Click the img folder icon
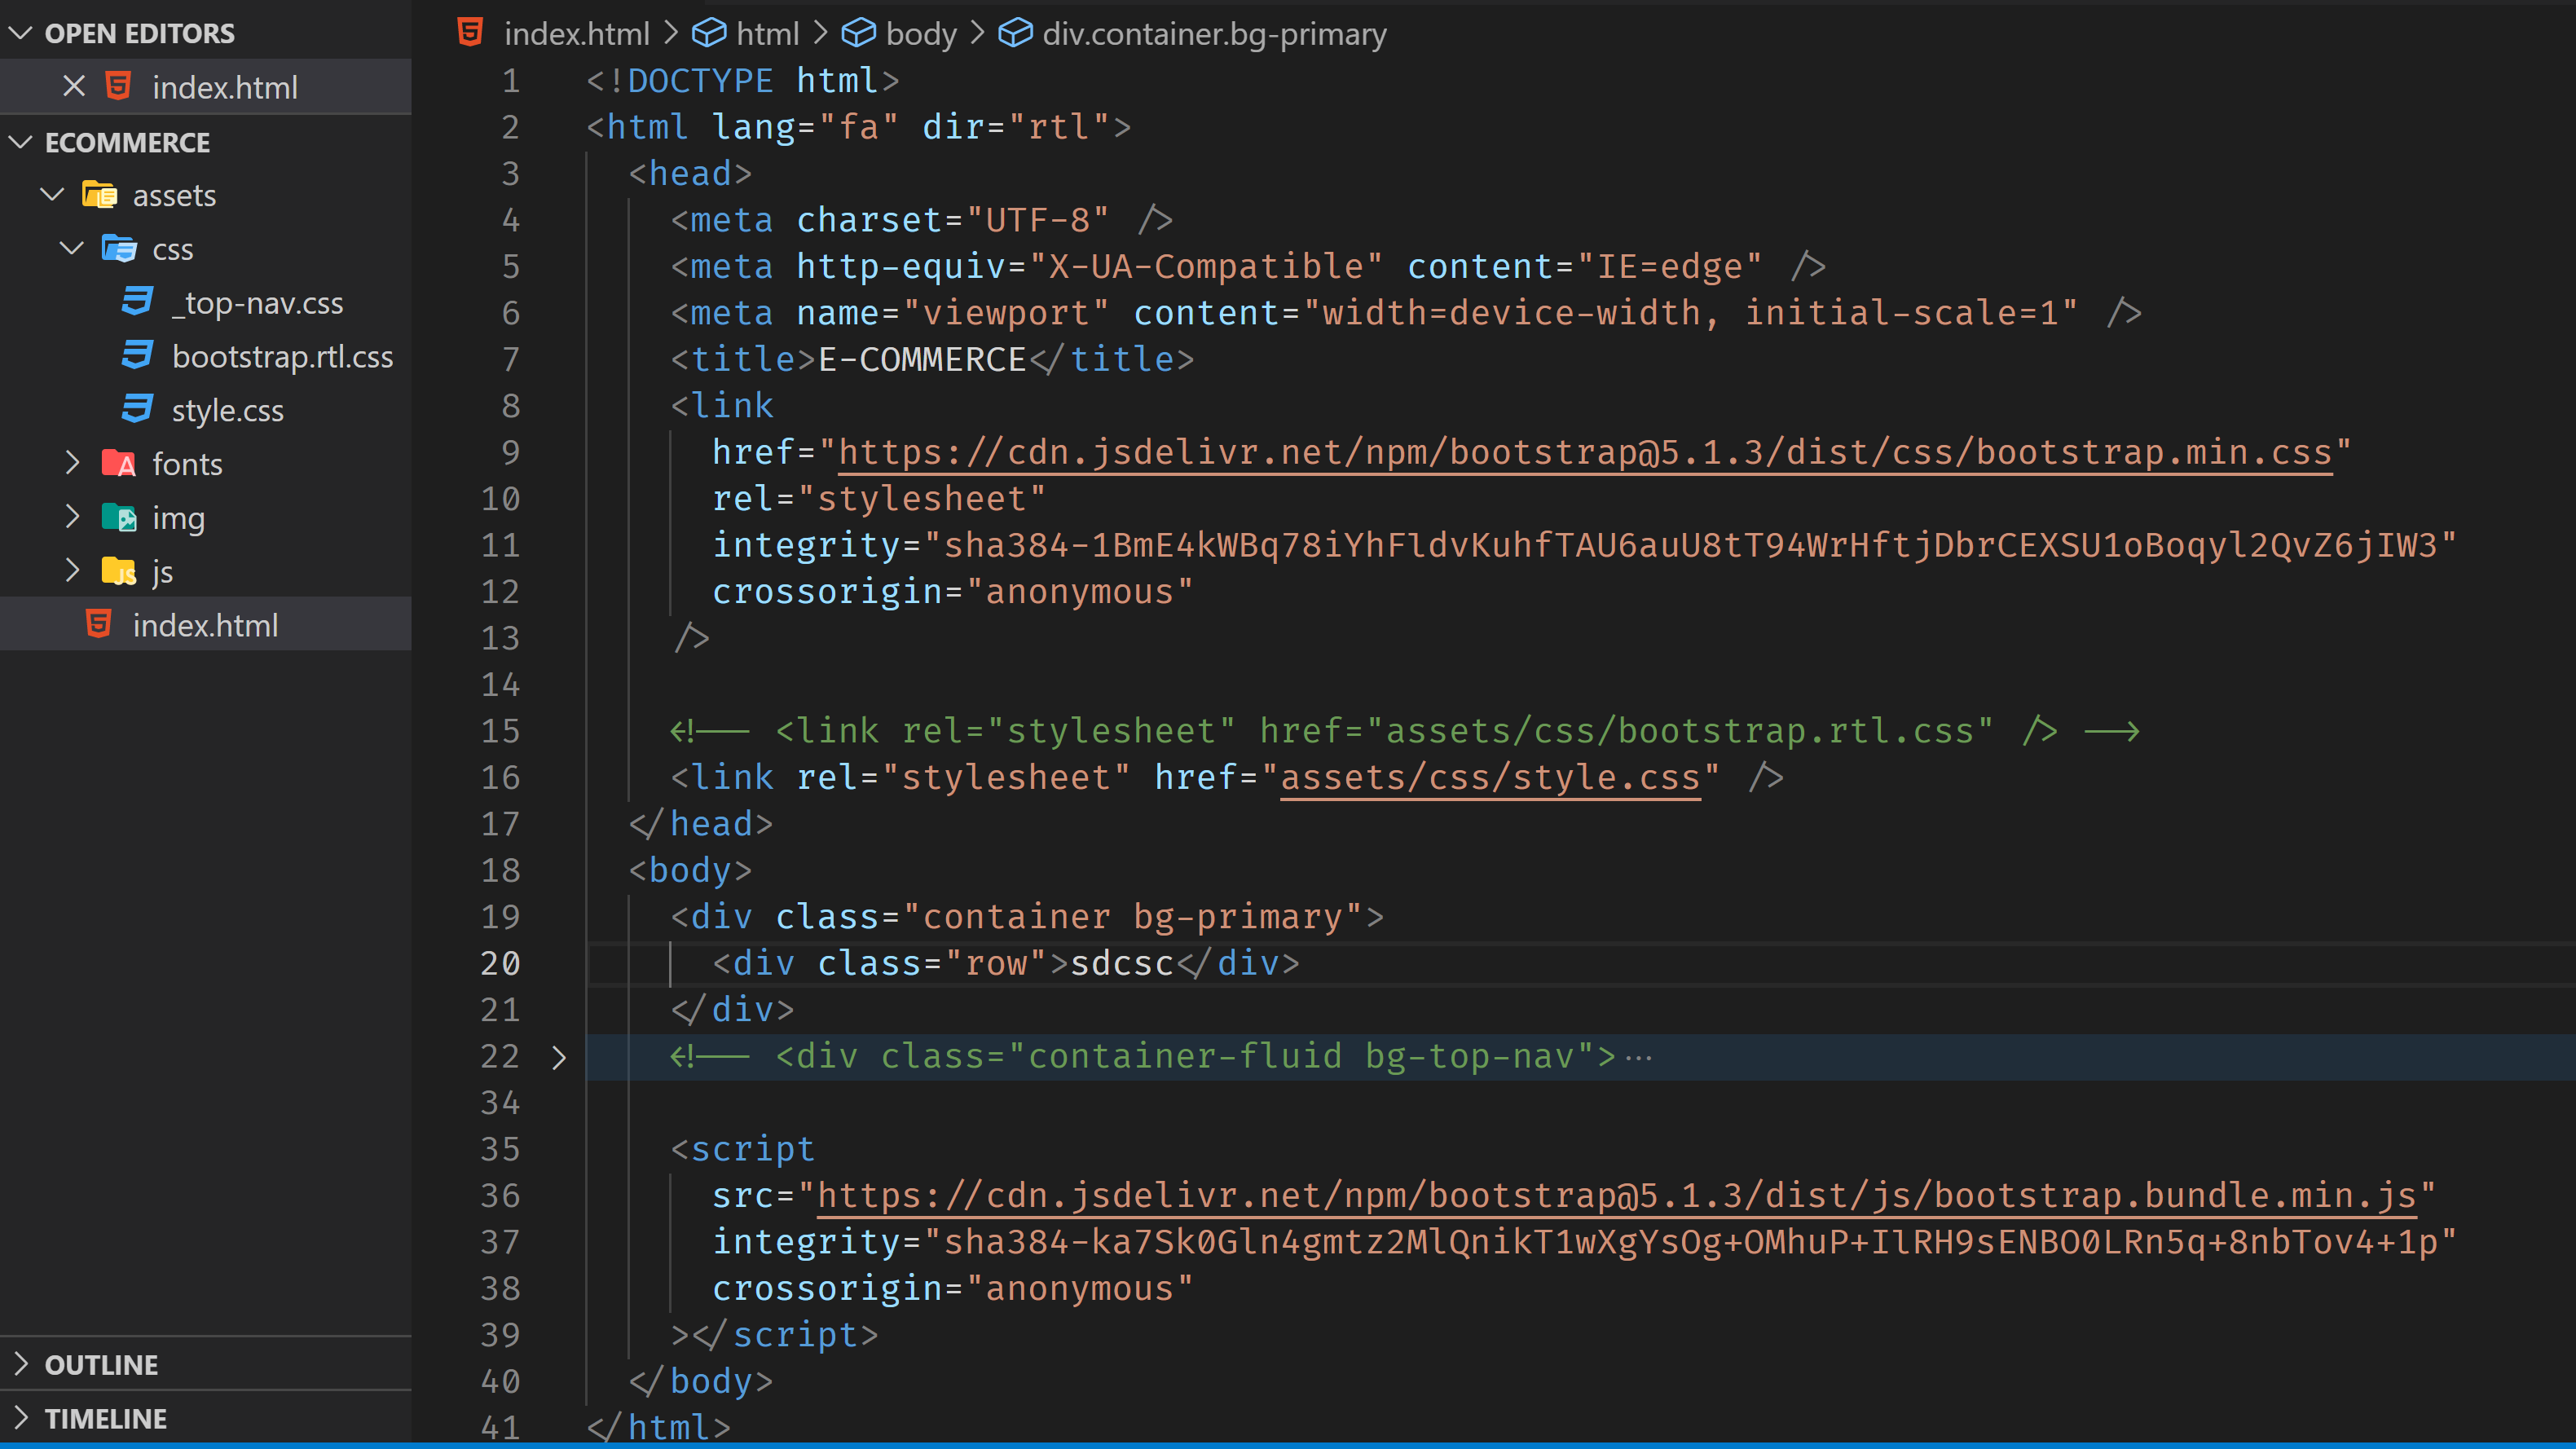The width and height of the screenshot is (2576, 1449). click(x=119, y=518)
